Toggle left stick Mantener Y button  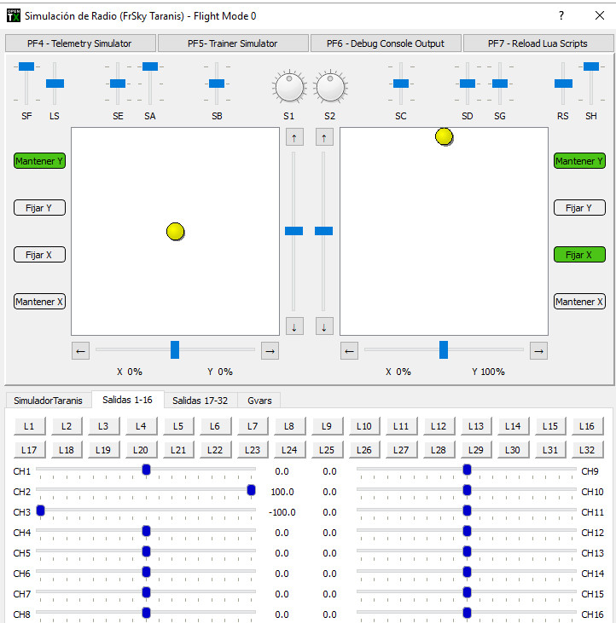39,161
